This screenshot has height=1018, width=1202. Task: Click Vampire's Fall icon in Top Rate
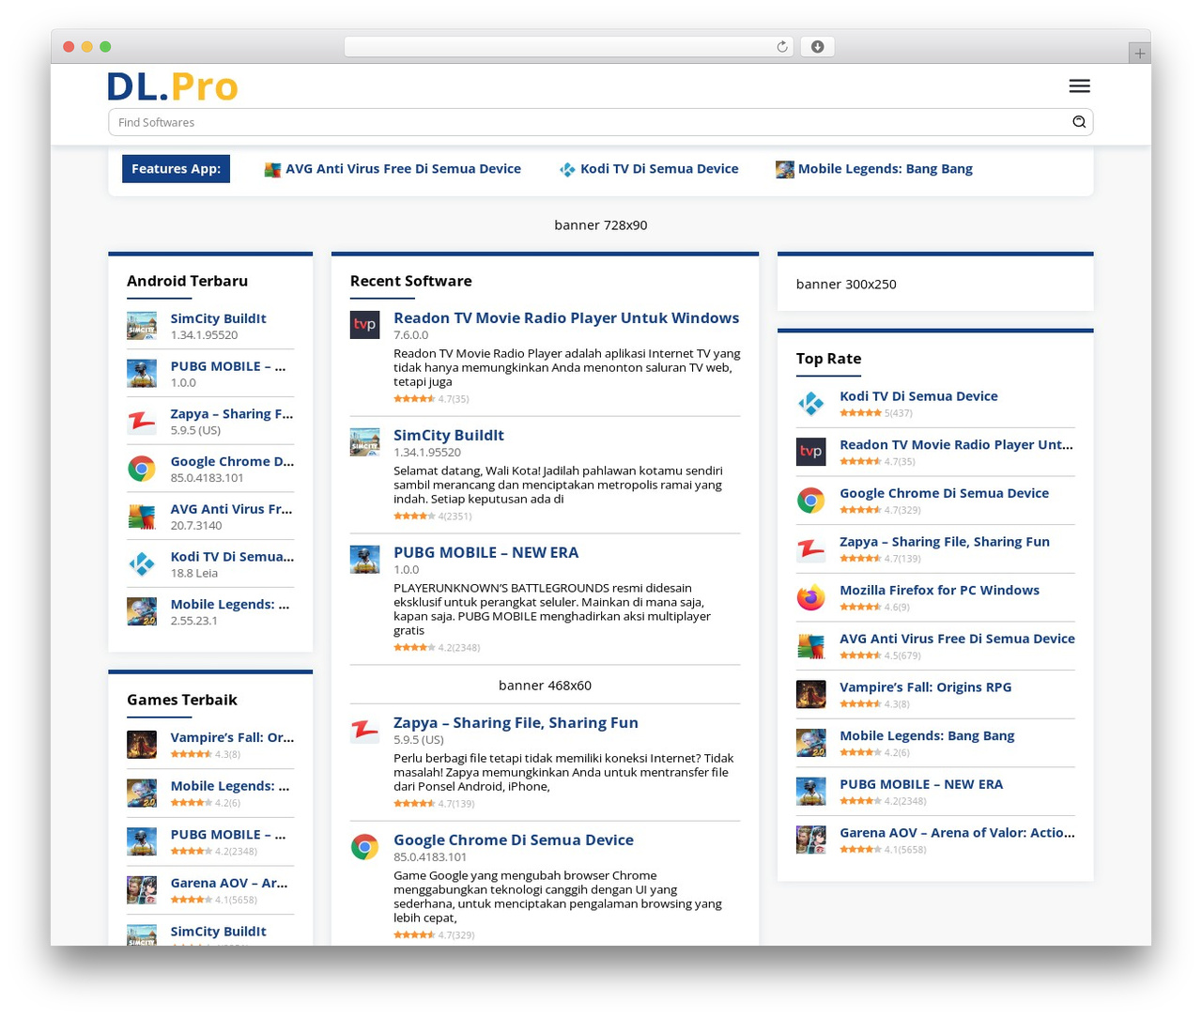coord(811,695)
